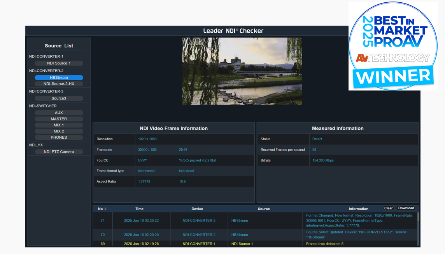This screenshot has width=445, height=254.
Task: Choose MIX 1 source
Action: point(59,125)
